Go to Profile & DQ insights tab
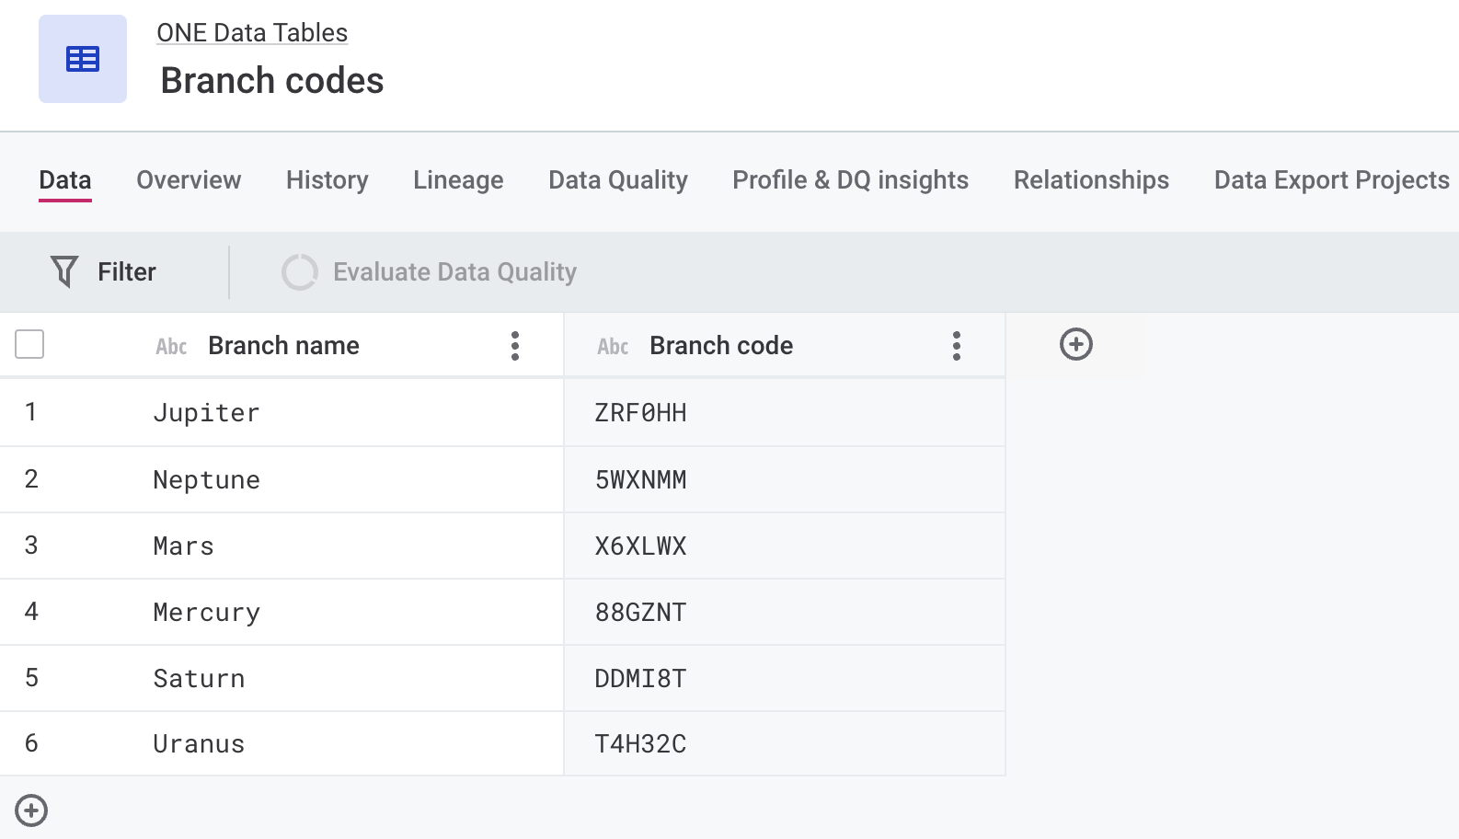 click(850, 179)
